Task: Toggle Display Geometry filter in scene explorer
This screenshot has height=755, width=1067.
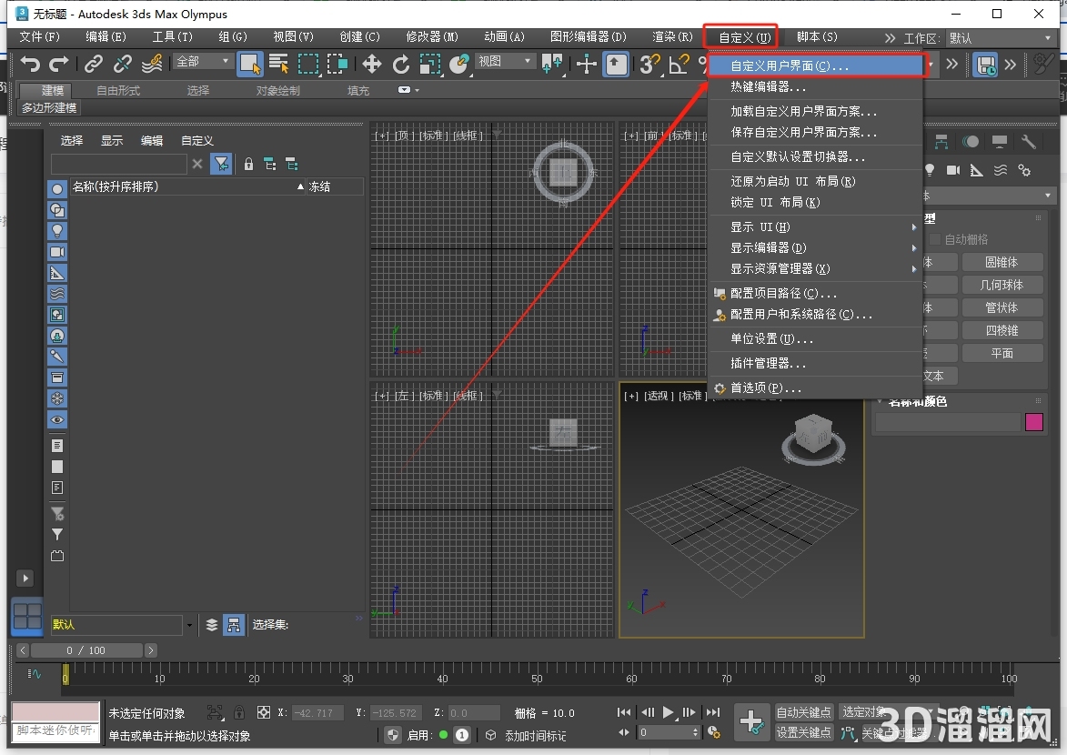Action: 57,189
